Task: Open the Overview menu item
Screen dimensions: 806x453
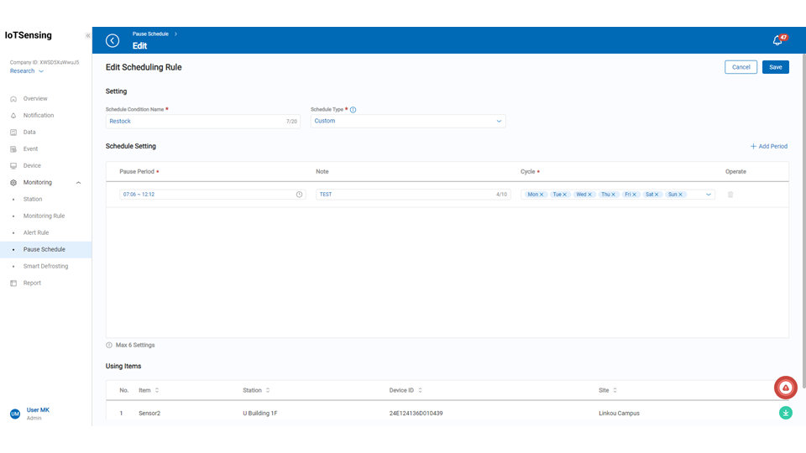Action: (35, 98)
